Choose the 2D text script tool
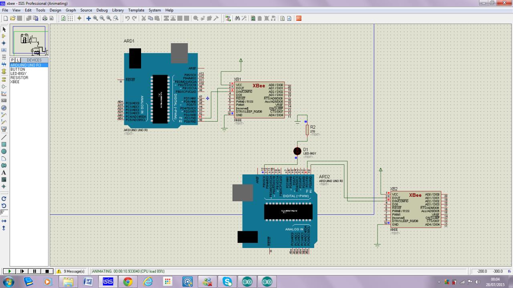 point(4,172)
